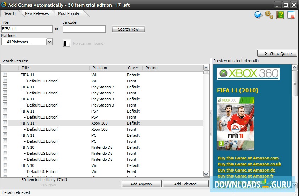Click the barcode scanner icon
The width and height of the screenshot is (299, 196).
click(67, 43)
